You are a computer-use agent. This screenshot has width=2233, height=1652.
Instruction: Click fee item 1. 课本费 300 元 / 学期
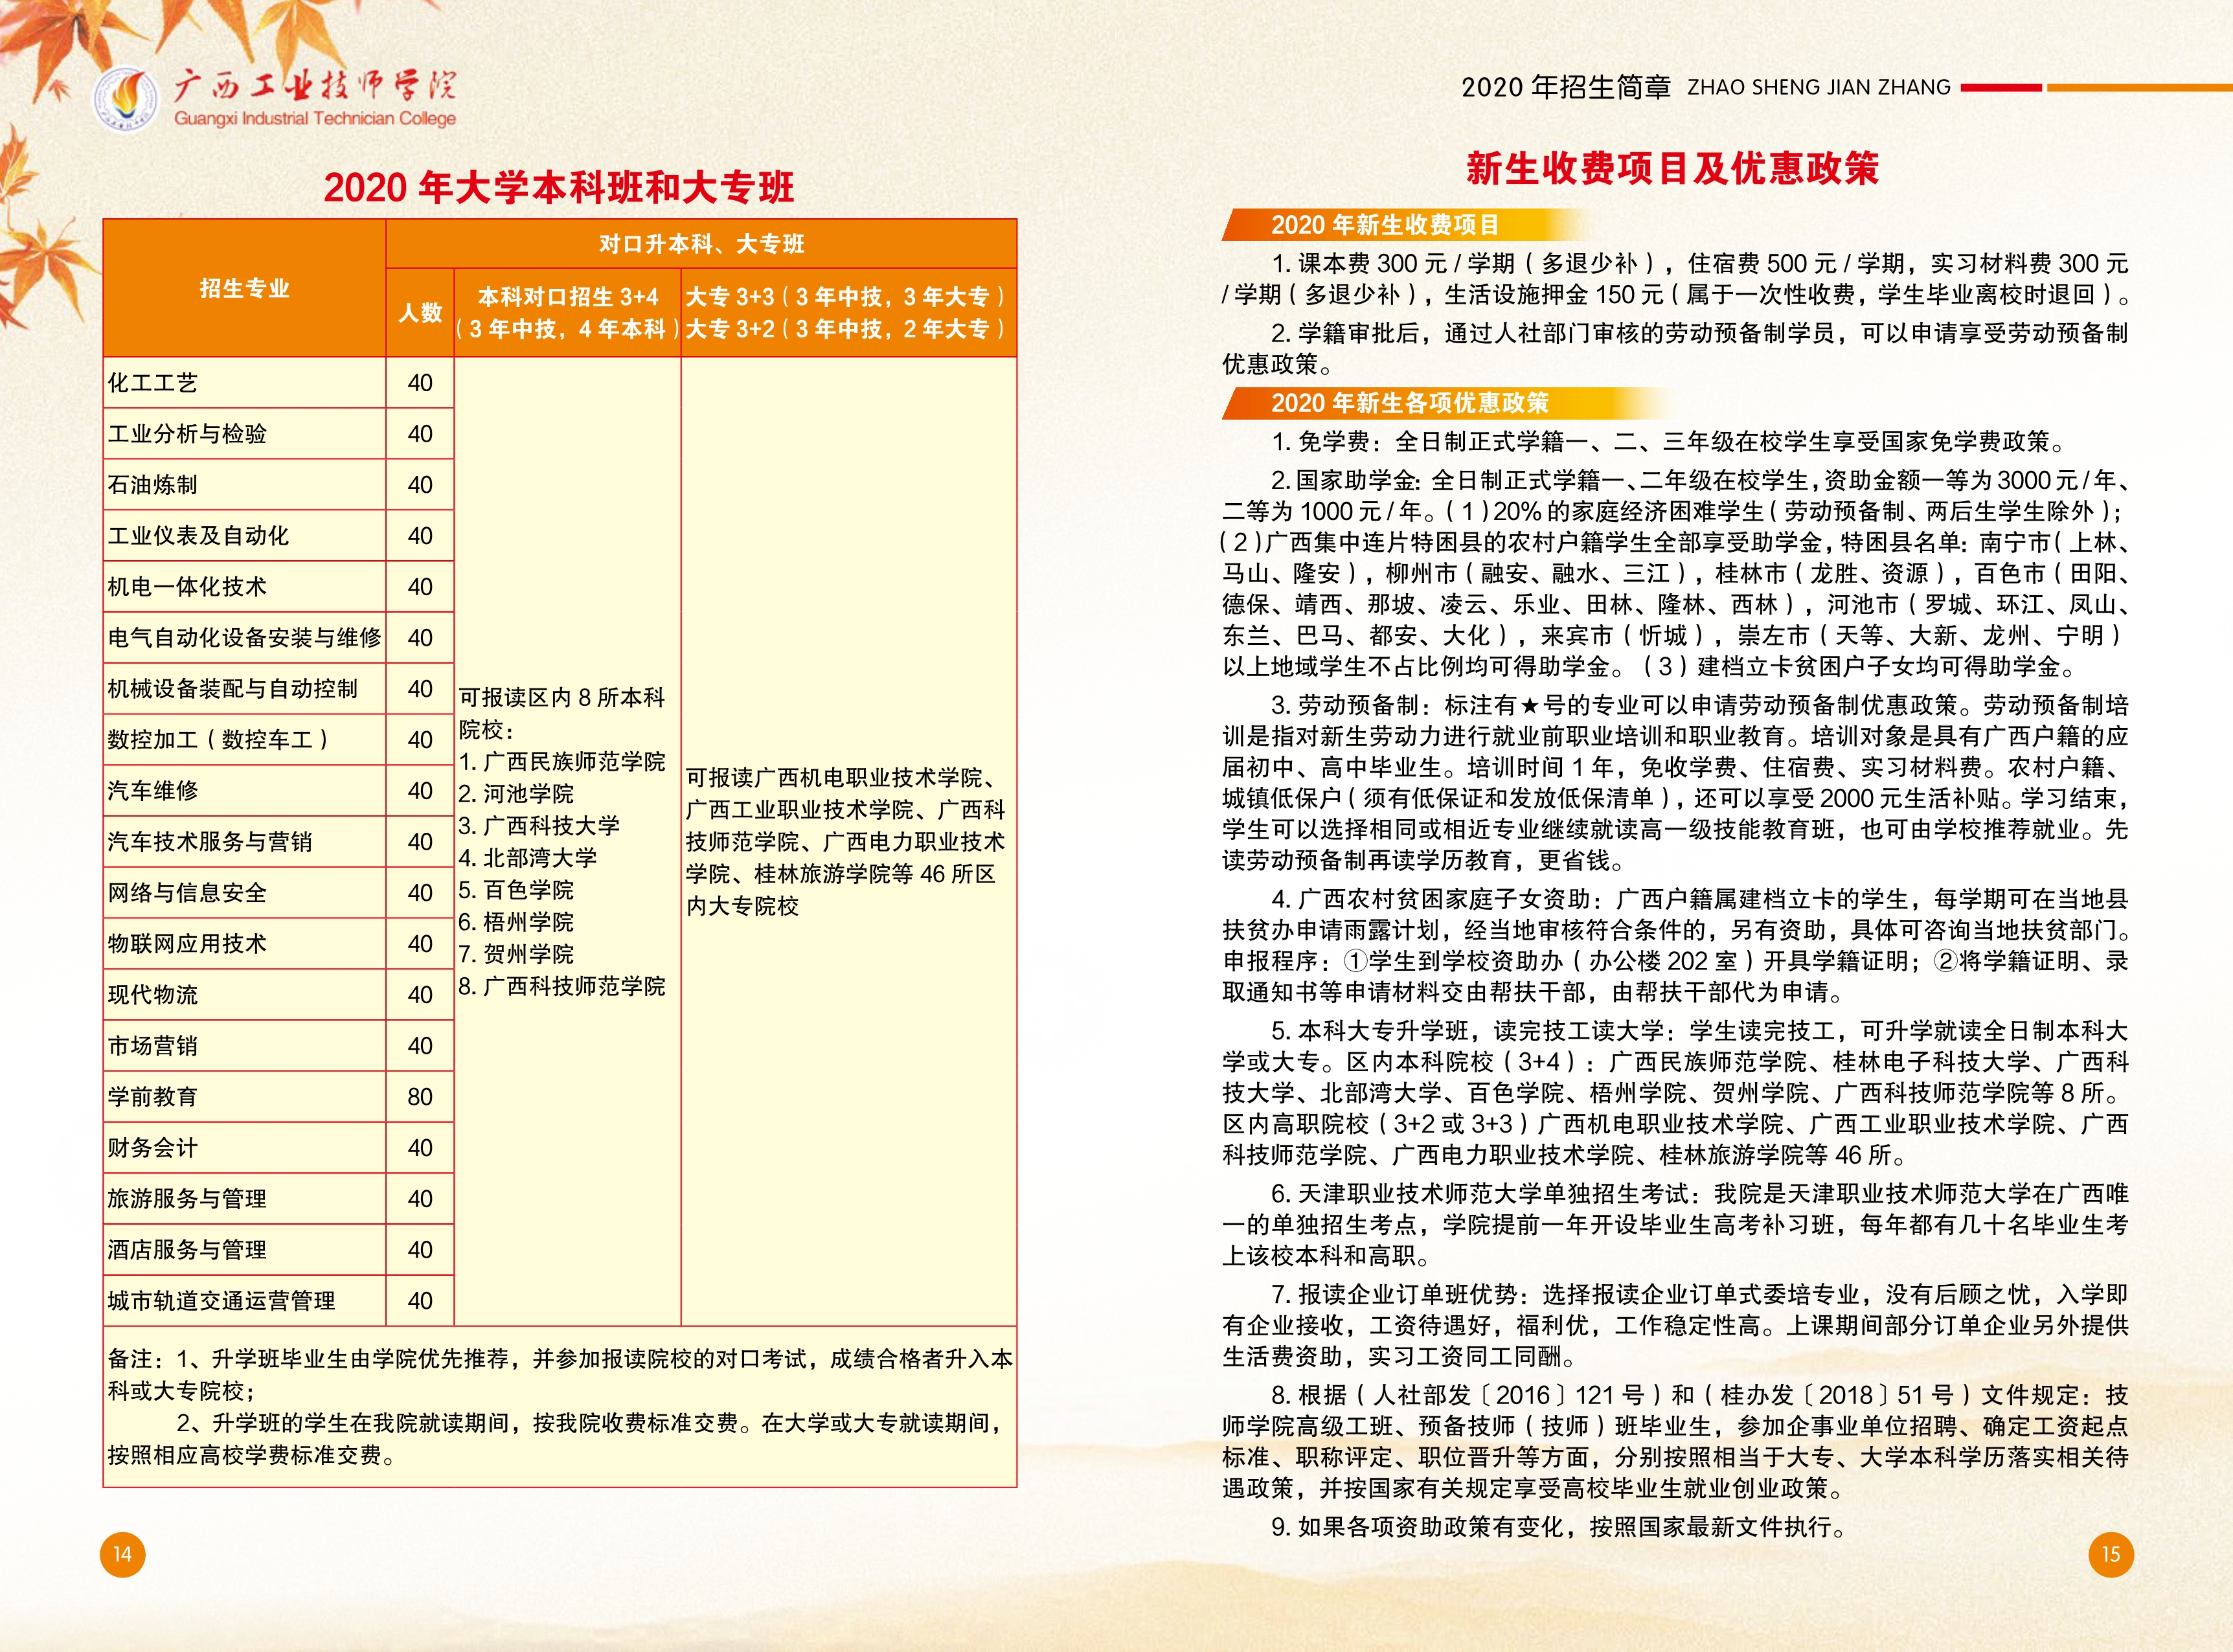coord(1676,279)
